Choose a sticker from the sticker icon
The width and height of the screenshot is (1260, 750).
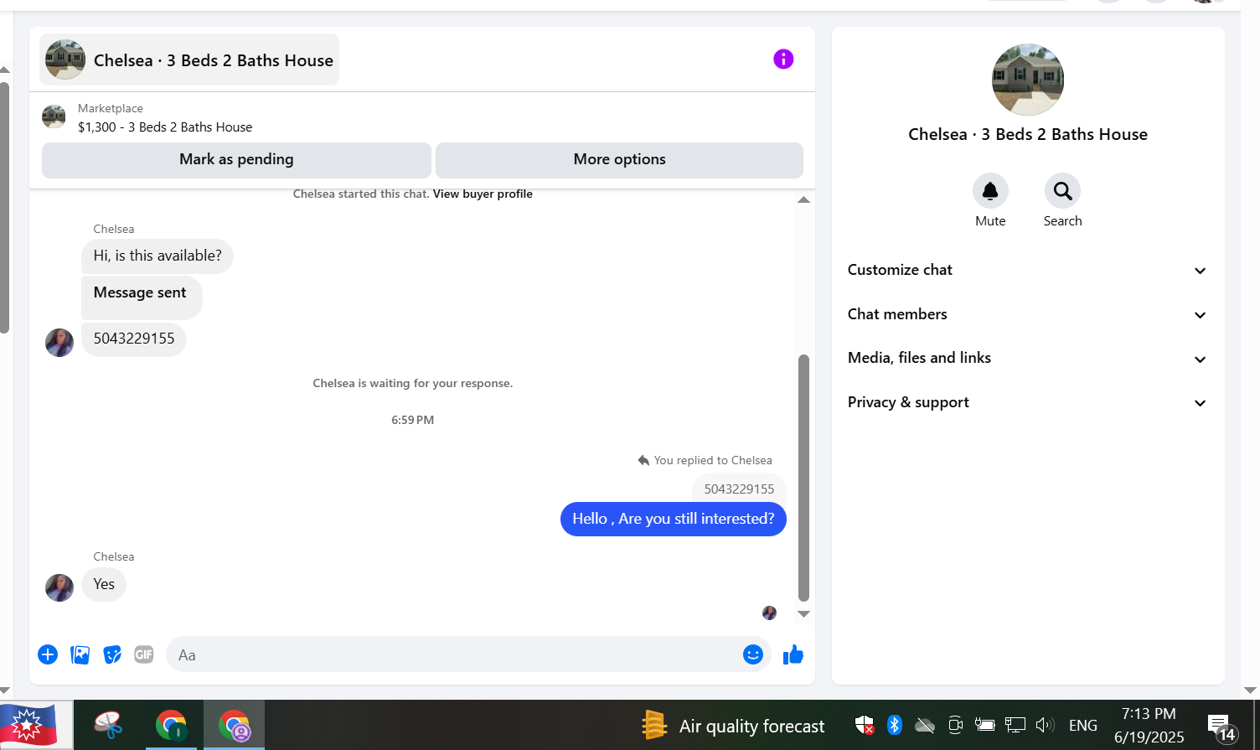point(112,654)
